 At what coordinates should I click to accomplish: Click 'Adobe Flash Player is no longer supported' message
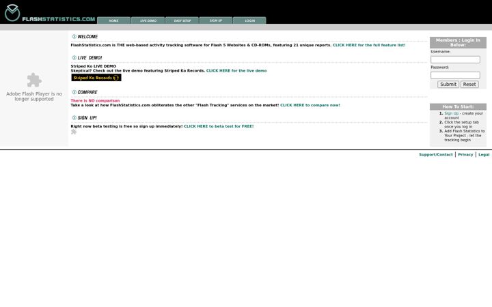pos(34,96)
